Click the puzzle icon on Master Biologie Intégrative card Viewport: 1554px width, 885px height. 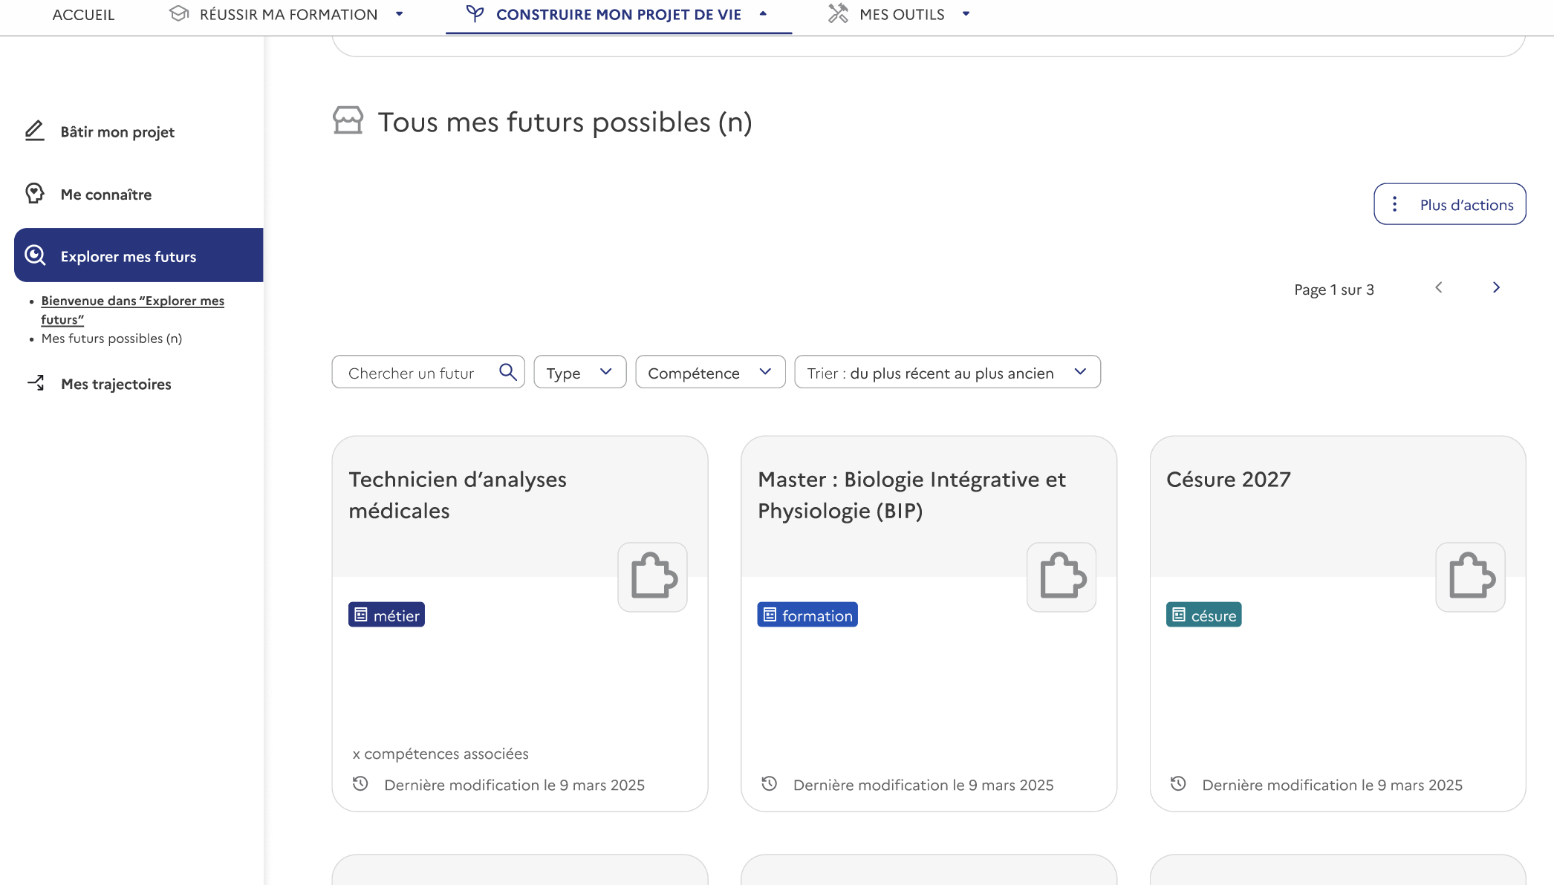coord(1062,576)
